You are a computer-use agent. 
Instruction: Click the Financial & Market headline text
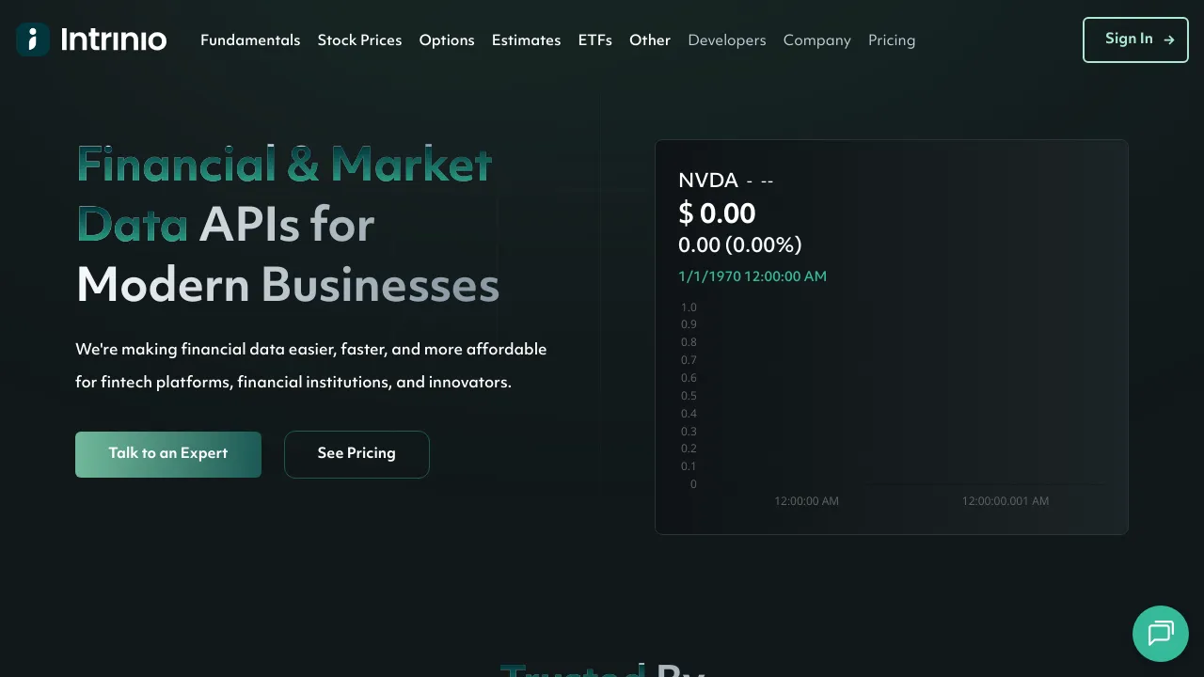285,165
